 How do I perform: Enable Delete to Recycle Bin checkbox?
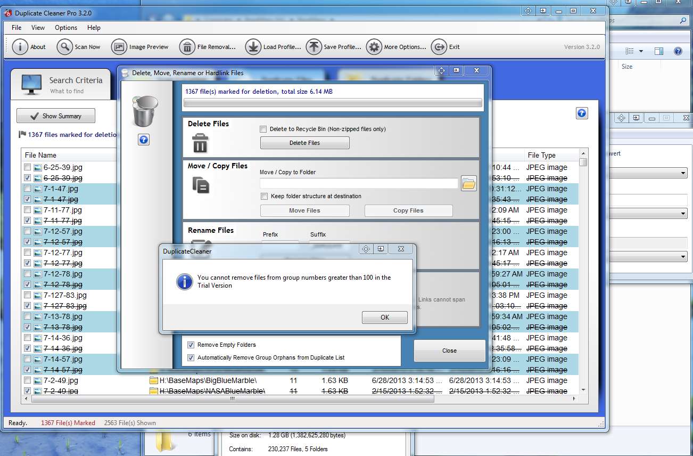click(x=263, y=129)
